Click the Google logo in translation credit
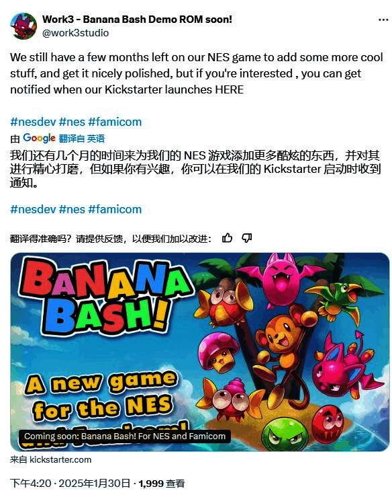 tap(39, 138)
